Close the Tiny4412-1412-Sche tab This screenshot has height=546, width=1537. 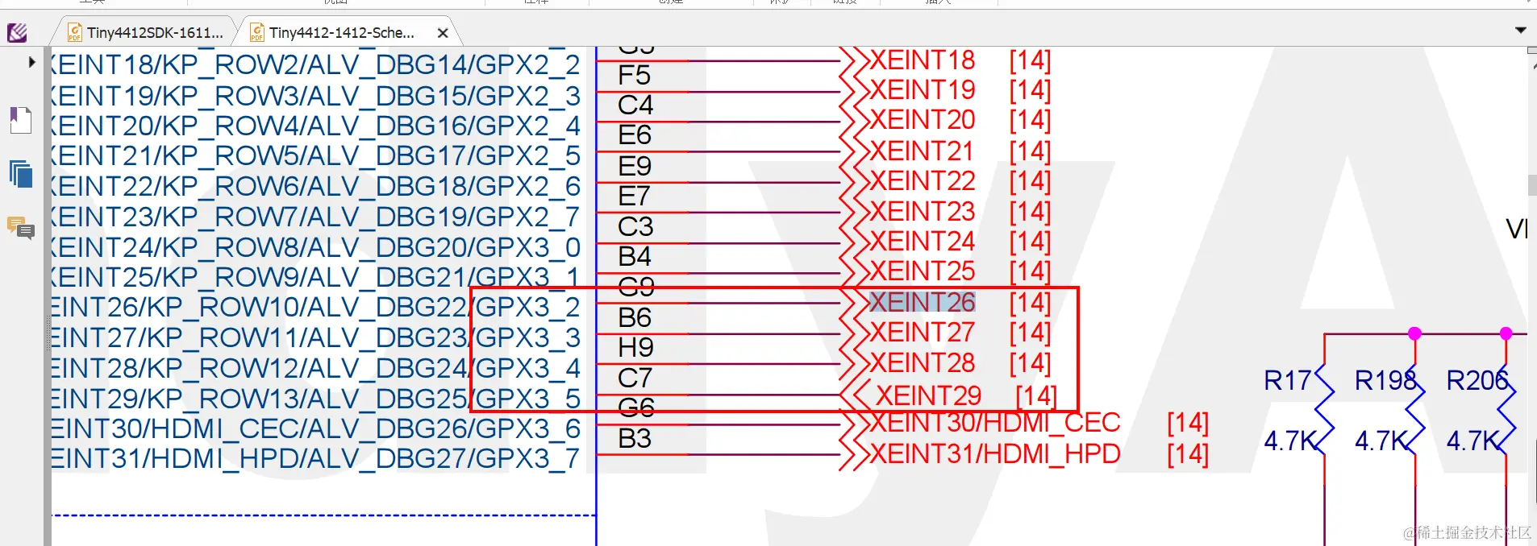click(442, 33)
